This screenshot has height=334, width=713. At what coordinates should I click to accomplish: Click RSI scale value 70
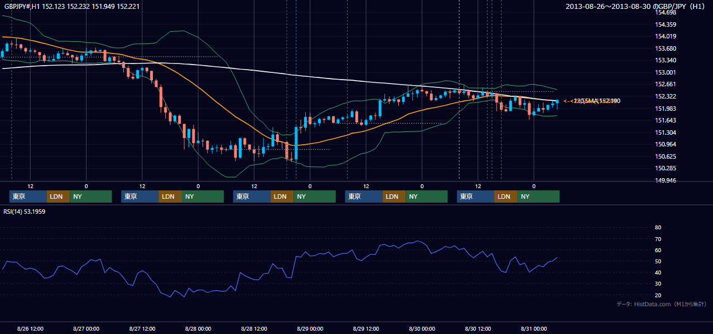(658, 239)
